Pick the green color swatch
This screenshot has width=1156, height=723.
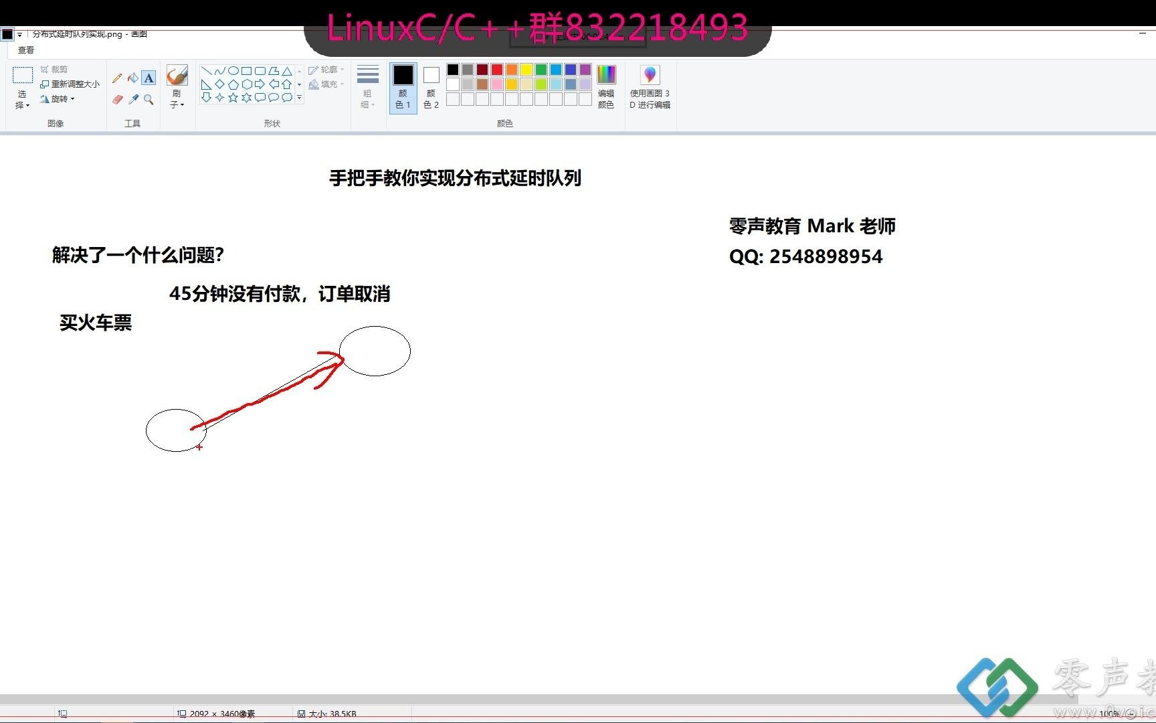541,70
